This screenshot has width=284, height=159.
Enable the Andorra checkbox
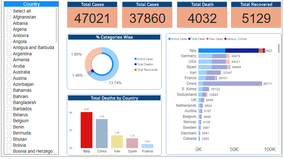[9, 36]
